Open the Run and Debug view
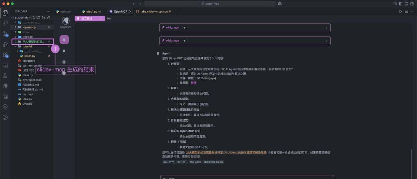 coord(5,44)
